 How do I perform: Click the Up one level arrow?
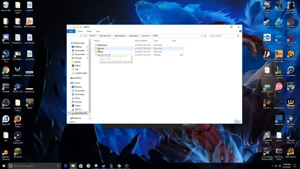click(x=81, y=36)
